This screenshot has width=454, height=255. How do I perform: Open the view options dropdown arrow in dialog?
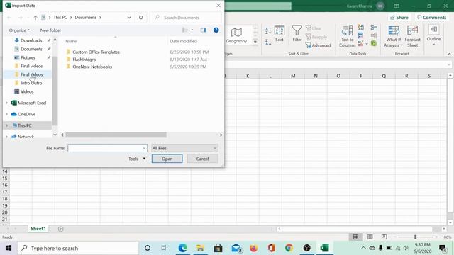192,30
